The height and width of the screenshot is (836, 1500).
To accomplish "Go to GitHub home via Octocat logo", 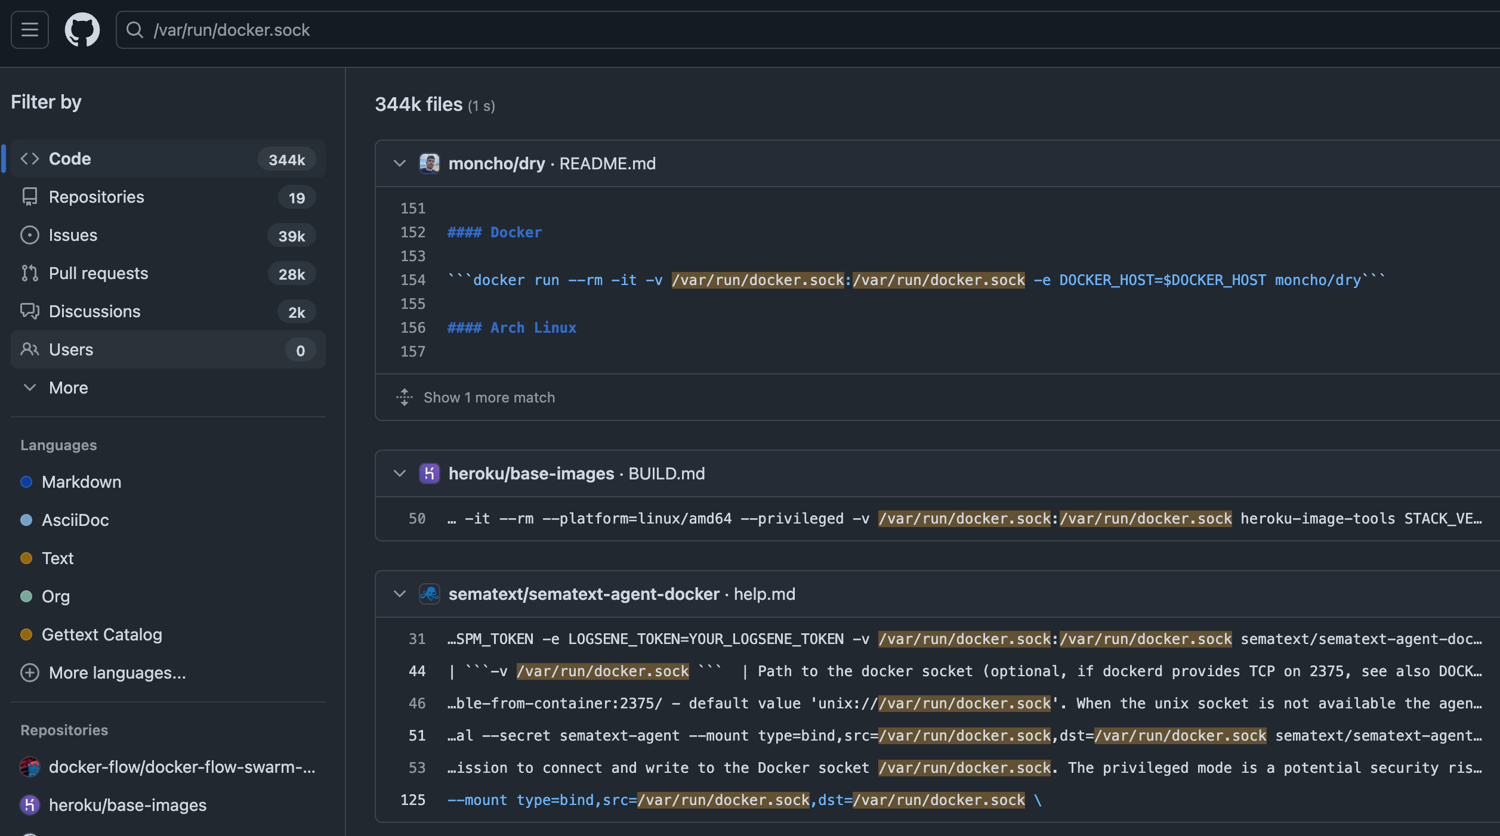I will (x=82, y=30).
